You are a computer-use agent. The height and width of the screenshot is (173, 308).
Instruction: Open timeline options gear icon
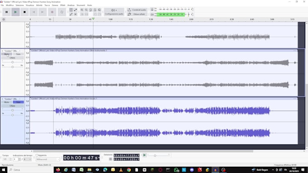click(4, 19)
